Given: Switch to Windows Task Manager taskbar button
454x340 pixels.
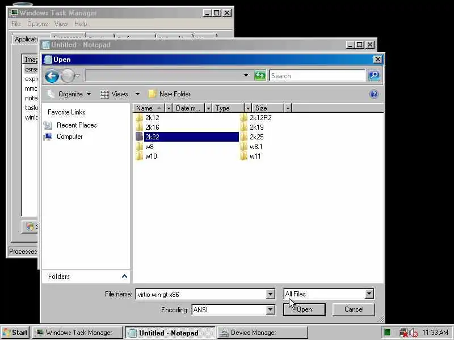Looking at the screenshot, I should pyautogui.click(x=78, y=333).
